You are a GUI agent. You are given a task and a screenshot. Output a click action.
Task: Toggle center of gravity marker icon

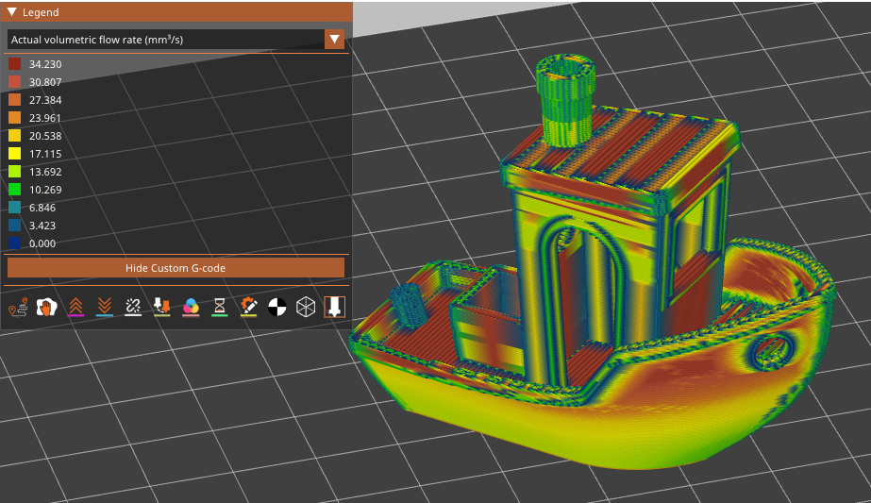(277, 307)
